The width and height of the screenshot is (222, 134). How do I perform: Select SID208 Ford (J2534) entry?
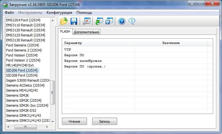point(22,75)
